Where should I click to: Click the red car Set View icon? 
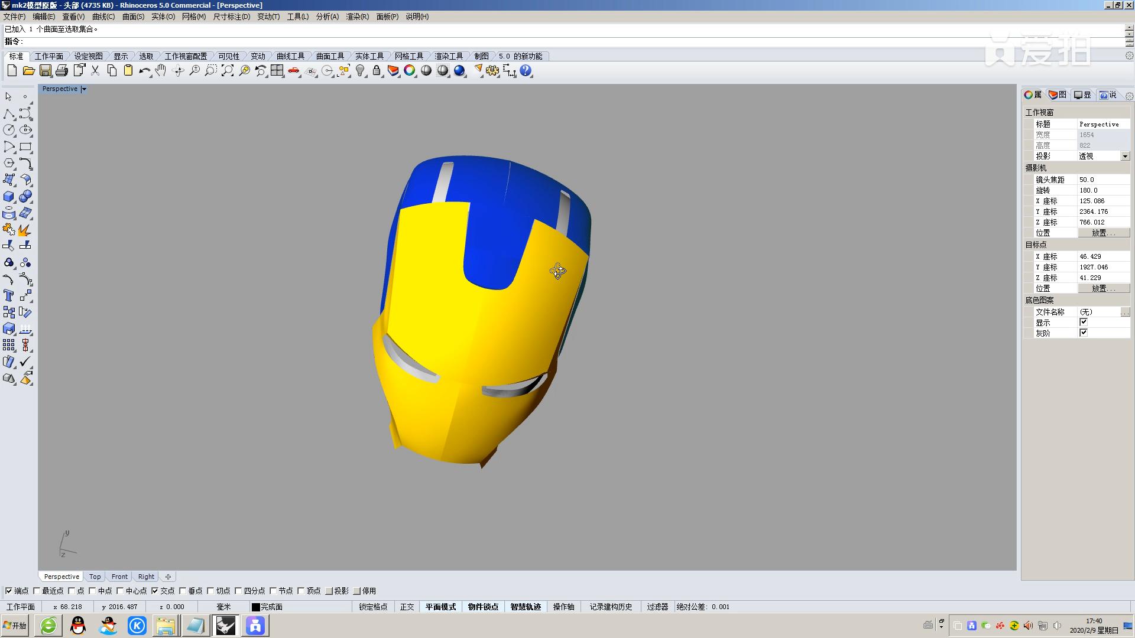point(294,71)
